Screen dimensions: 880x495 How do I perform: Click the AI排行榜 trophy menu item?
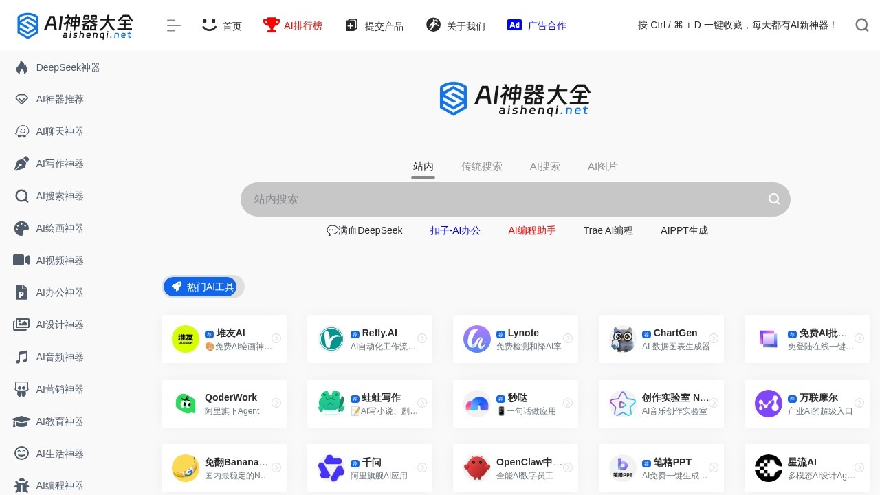click(x=293, y=25)
